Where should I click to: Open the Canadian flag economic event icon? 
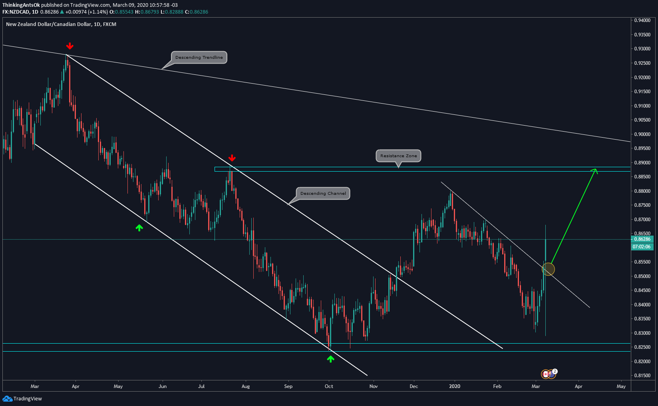[545, 374]
